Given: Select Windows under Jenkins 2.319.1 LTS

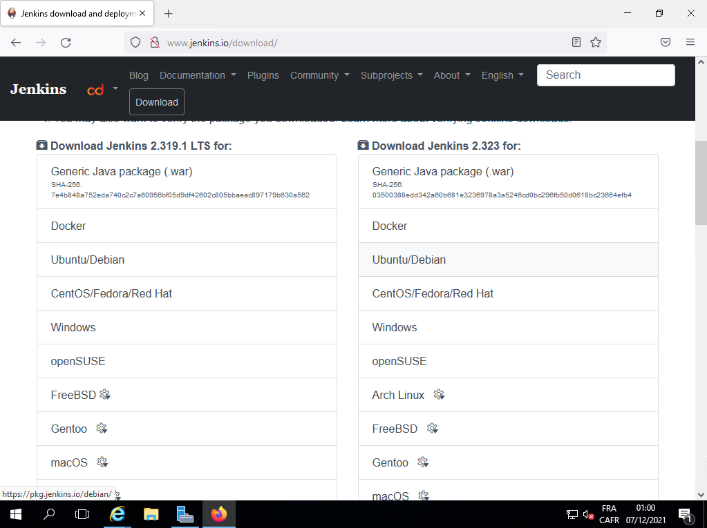Looking at the screenshot, I should click(x=73, y=327).
